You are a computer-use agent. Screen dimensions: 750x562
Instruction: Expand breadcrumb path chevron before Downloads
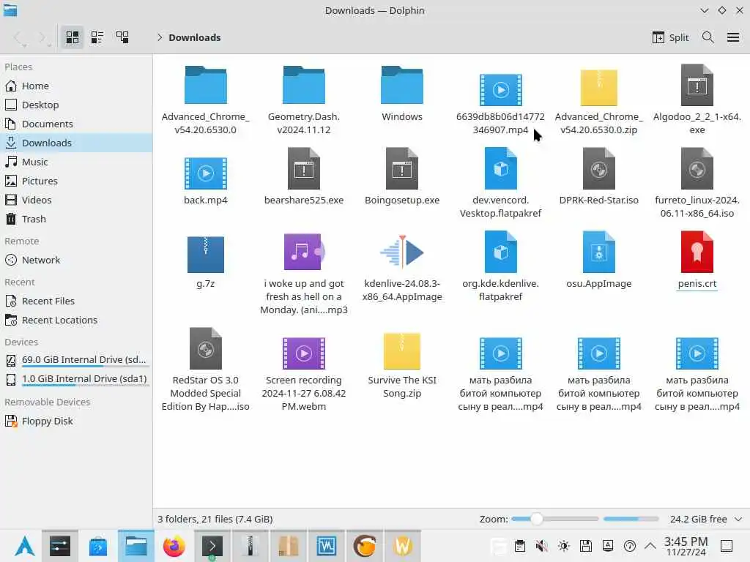coord(160,37)
